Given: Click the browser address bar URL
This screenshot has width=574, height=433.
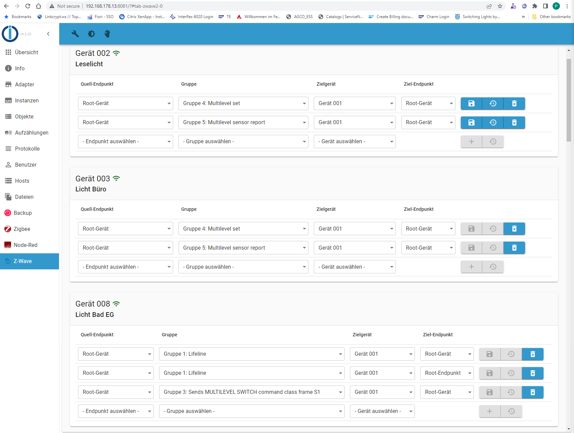Looking at the screenshot, I should point(124,6).
